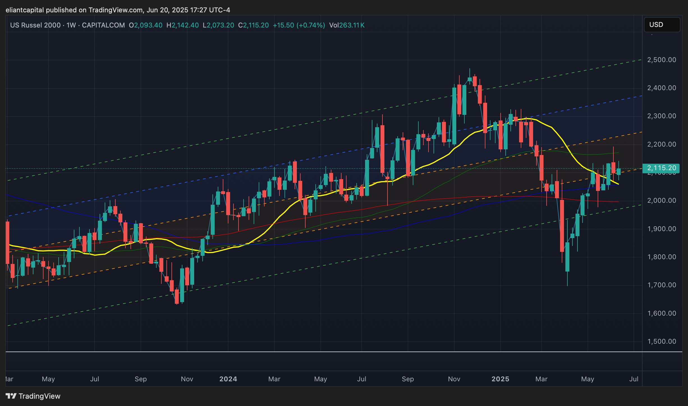Click the 2024 year time label
Image resolution: width=688 pixels, height=406 pixels.
[x=228, y=379]
